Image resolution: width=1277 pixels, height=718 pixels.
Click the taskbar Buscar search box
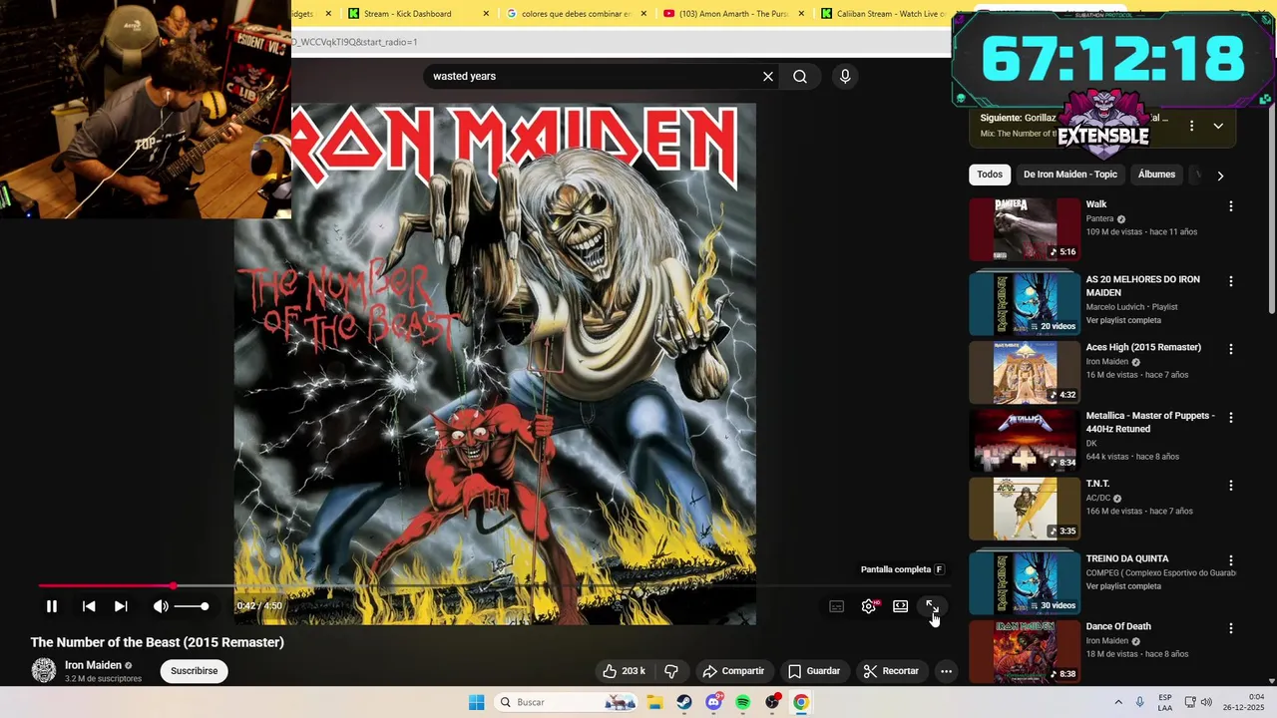pos(567,702)
